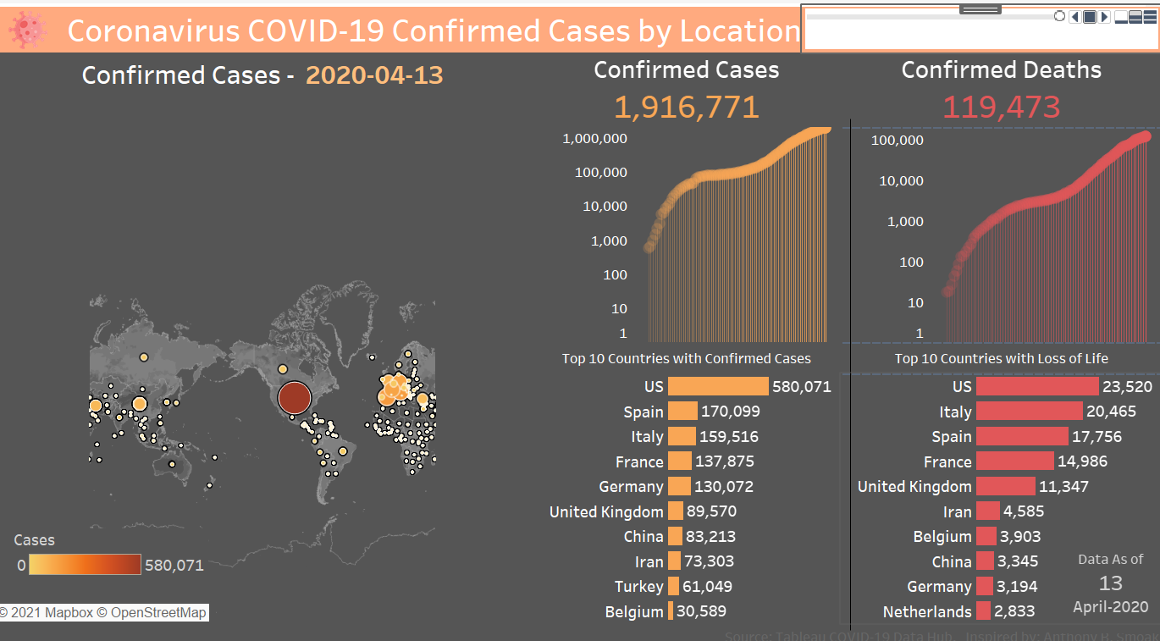Click the total 119,473 confirmed deaths figure
1160x641 pixels.
point(1001,107)
